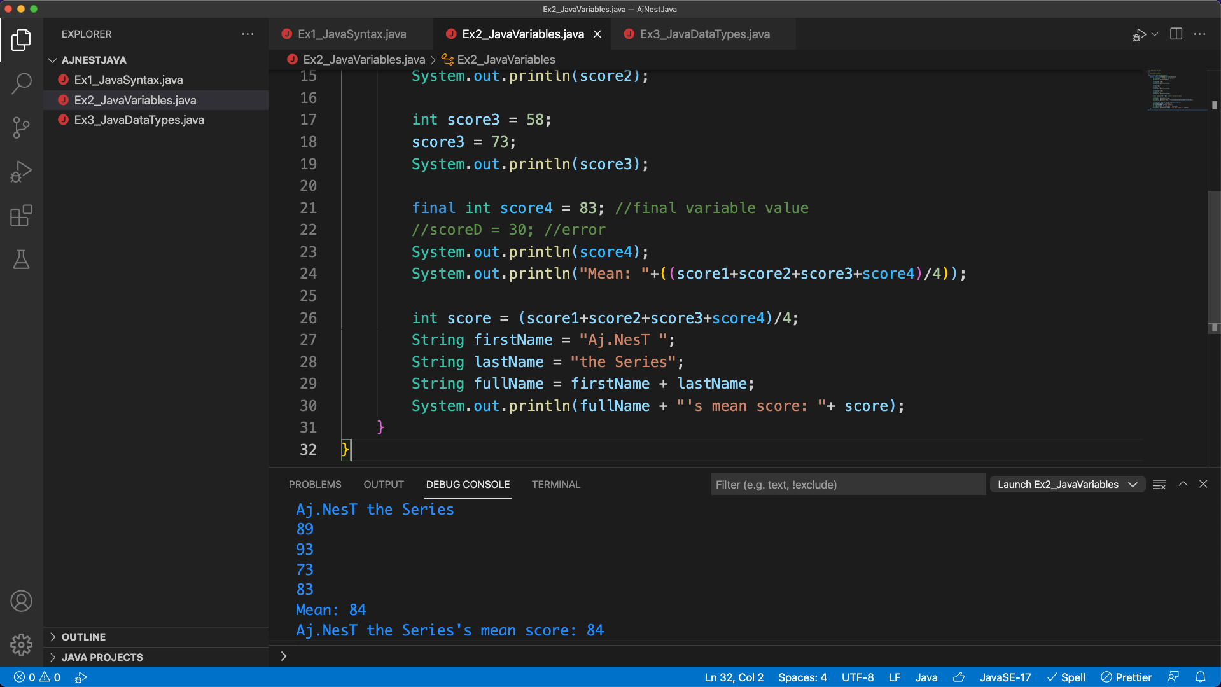Expand the OUTLINE section

pyautogui.click(x=83, y=637)
